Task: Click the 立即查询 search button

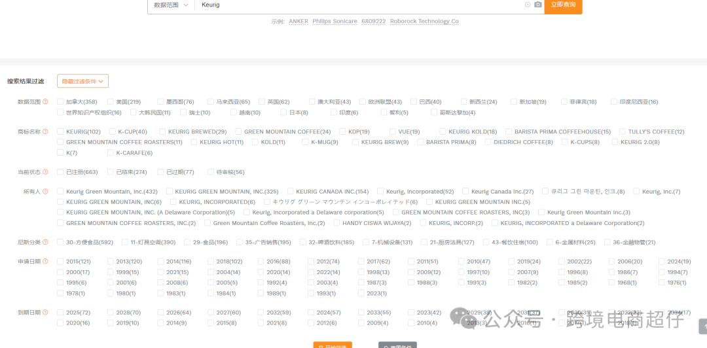Action: click(x=563, y=5)
